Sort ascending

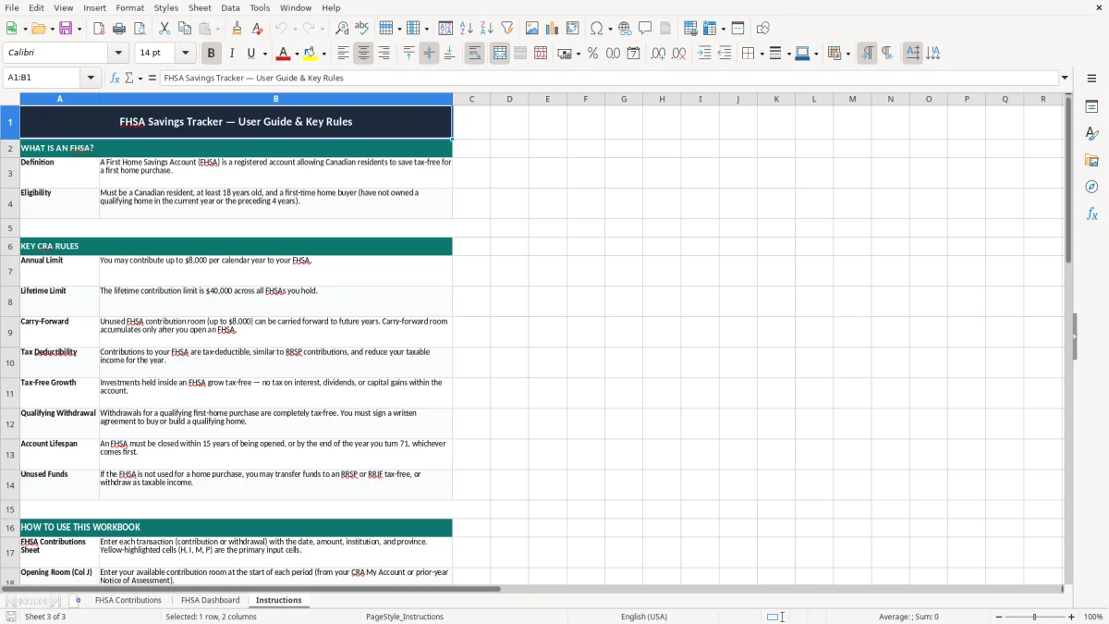click(467, 29)
